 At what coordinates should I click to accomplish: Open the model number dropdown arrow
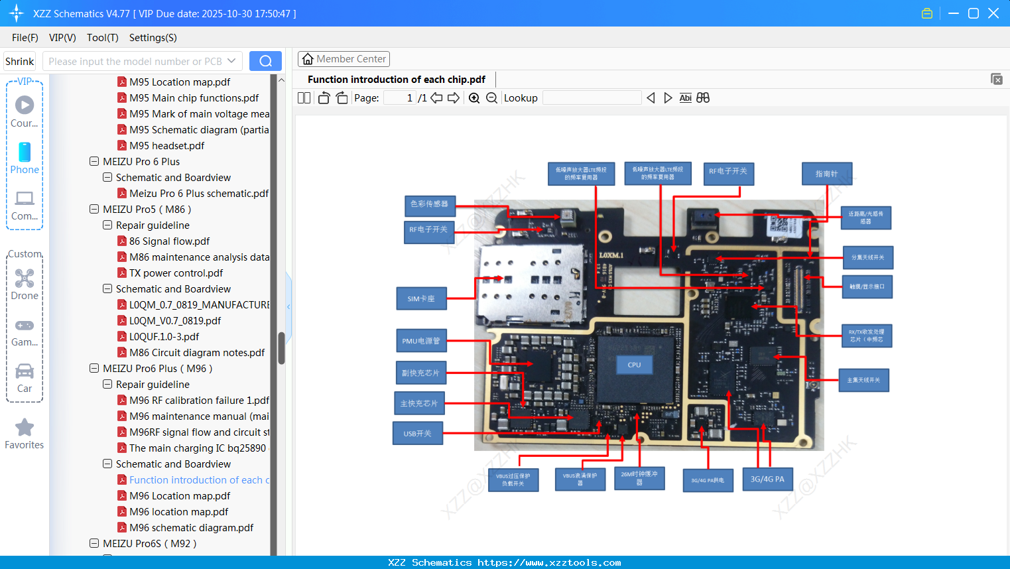coord(231,61)
